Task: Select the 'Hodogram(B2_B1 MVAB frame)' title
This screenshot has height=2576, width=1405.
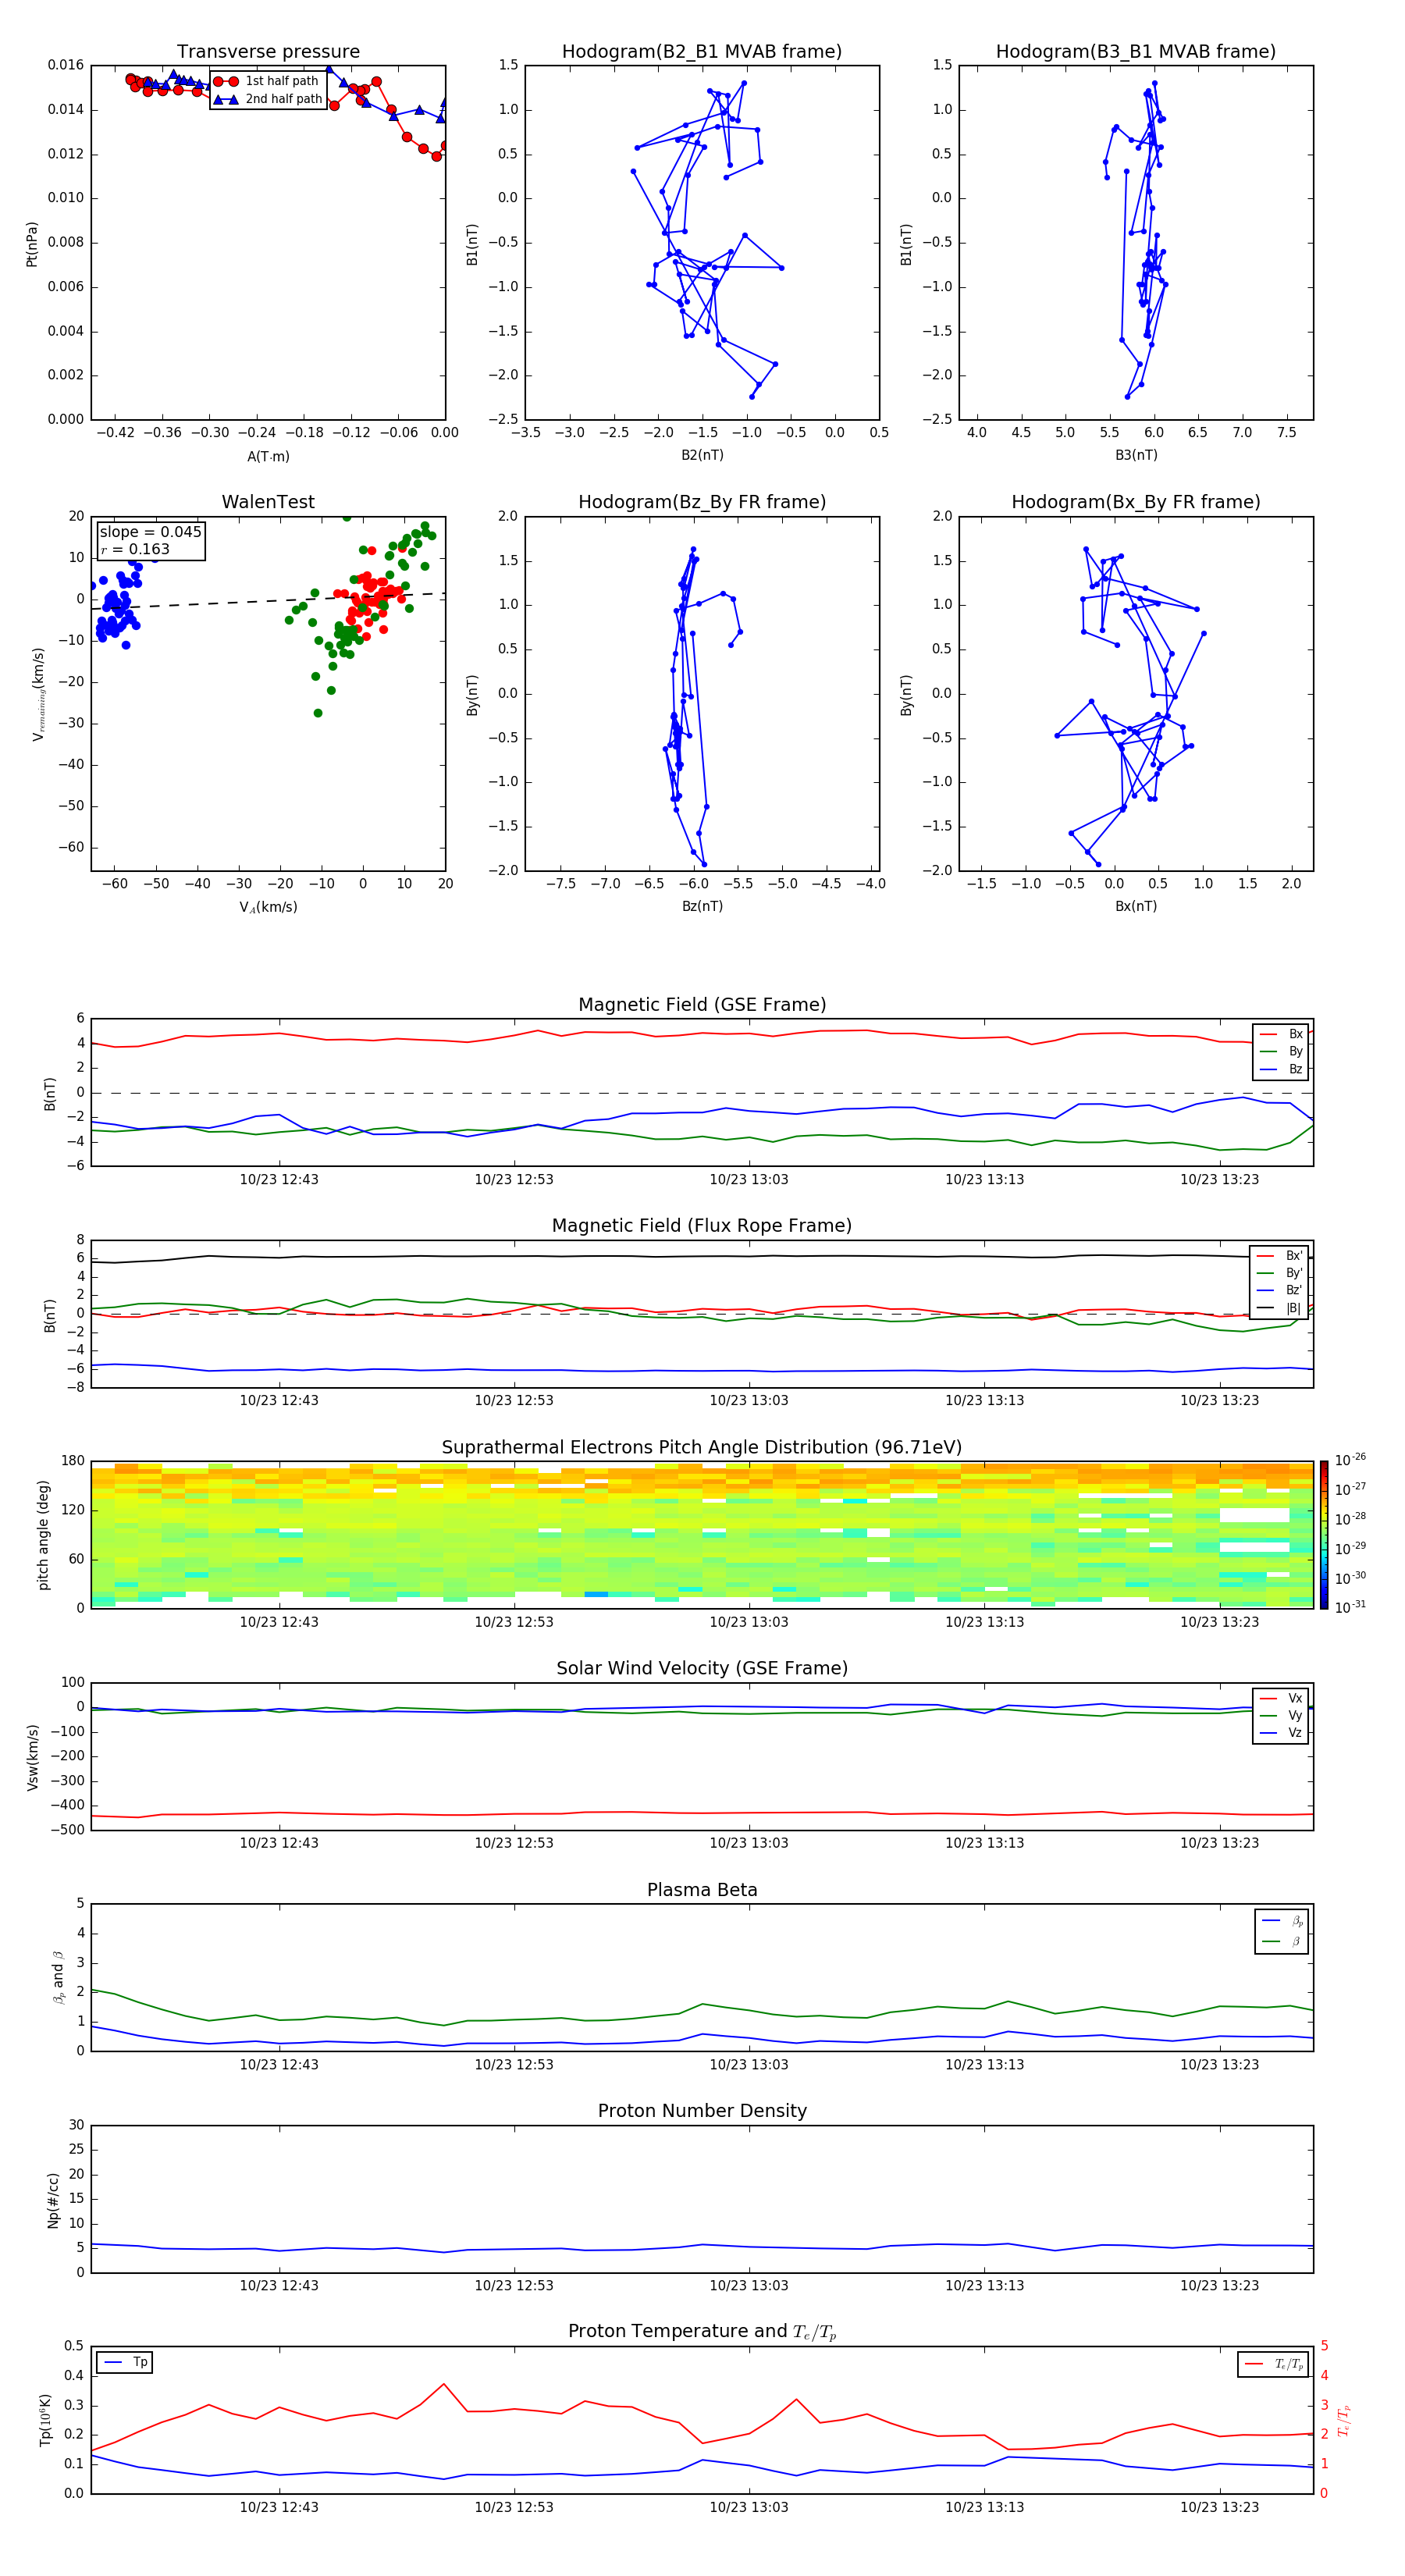Action: (702, 52)
